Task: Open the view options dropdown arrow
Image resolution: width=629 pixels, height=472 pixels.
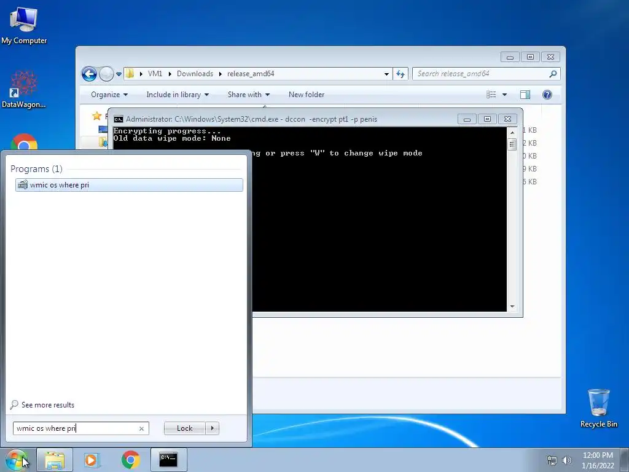Action: pos(505,95)
